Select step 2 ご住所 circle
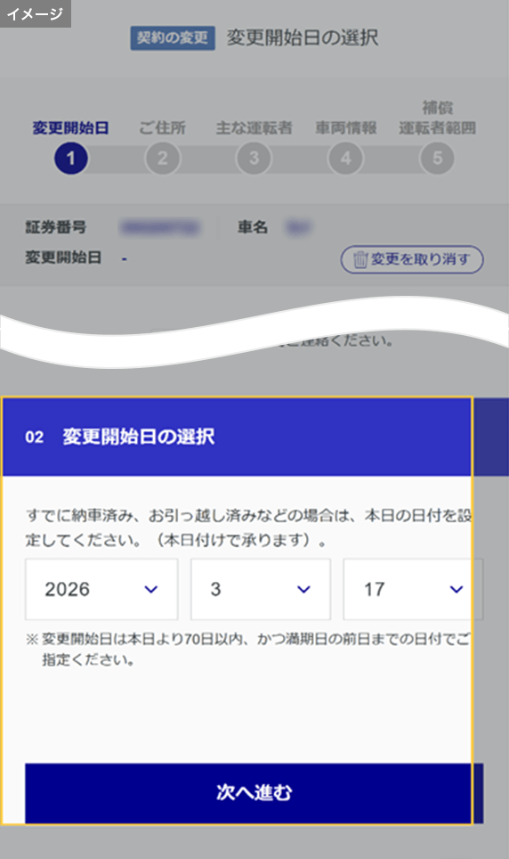The image size is (509, 859). click(163, 159)
